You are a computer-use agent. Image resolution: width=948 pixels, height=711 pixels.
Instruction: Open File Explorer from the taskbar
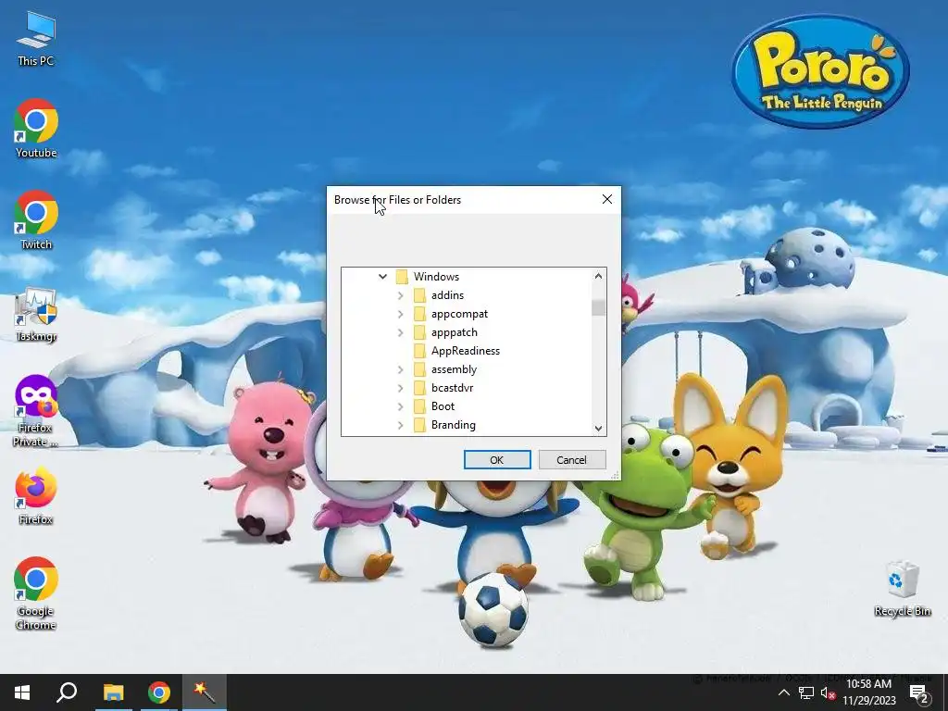click(x=113, y=692)
